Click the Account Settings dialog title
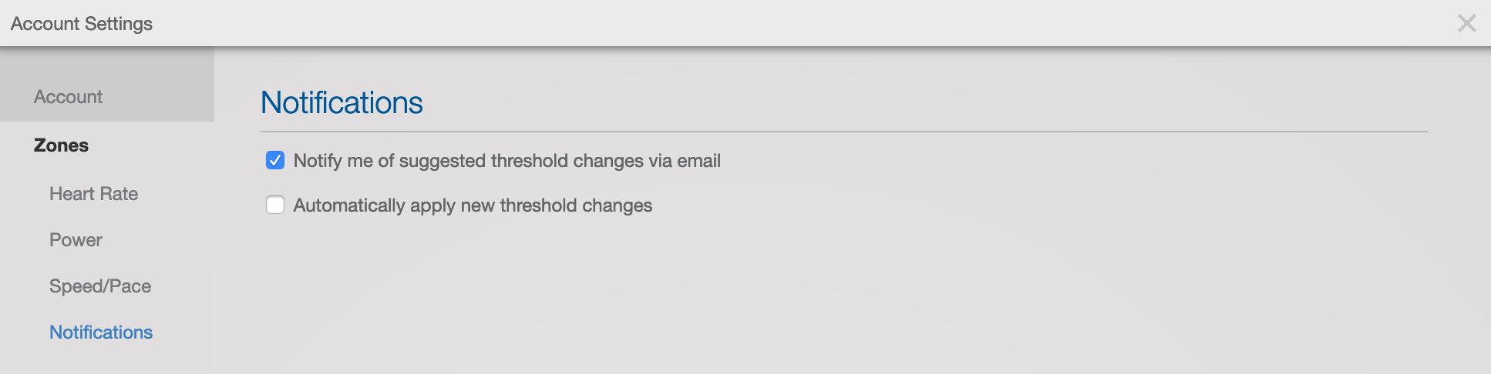This screenshot has height=374, width=1491. 82,24
